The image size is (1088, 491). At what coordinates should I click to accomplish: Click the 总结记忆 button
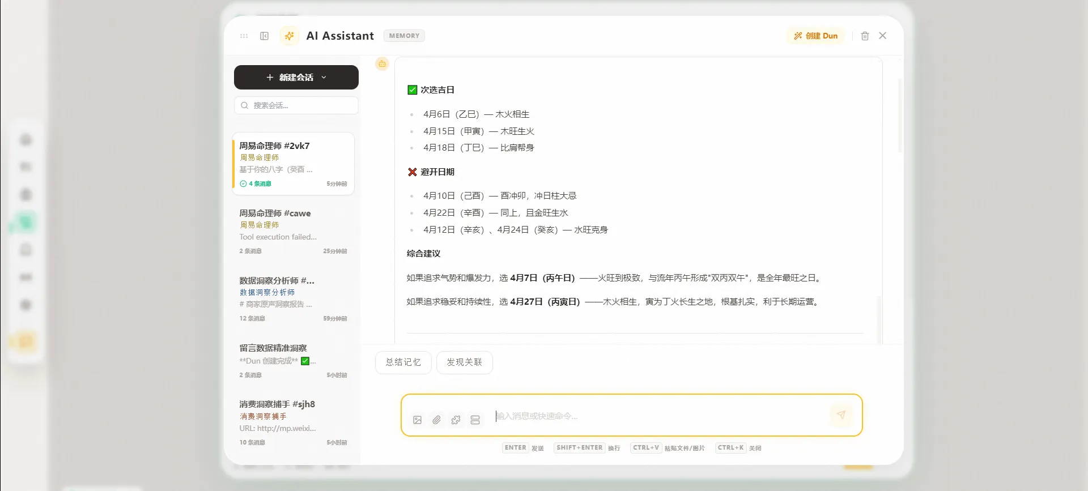(403, 362)
